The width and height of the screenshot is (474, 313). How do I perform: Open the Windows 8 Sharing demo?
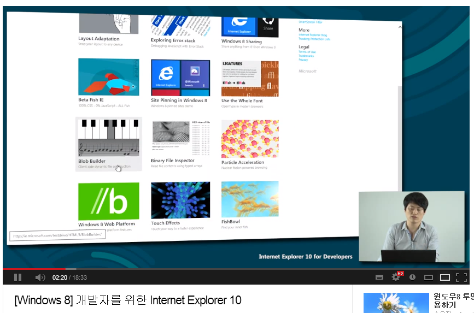click(250, 33)
